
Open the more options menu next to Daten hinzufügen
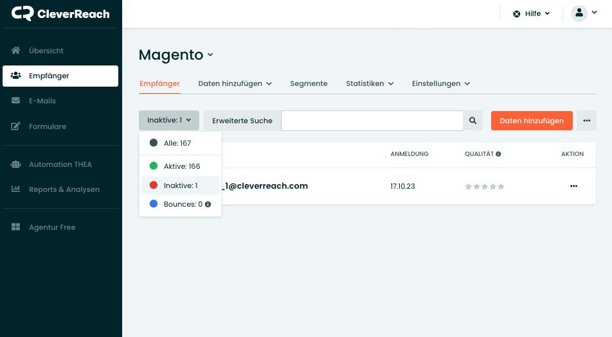pyautogui.click(x=587, y=121)
